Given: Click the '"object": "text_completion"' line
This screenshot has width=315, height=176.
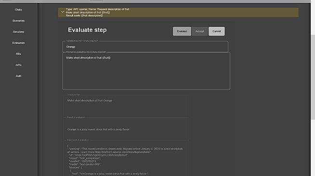Looking at the screenshot, I should (85, 158).
